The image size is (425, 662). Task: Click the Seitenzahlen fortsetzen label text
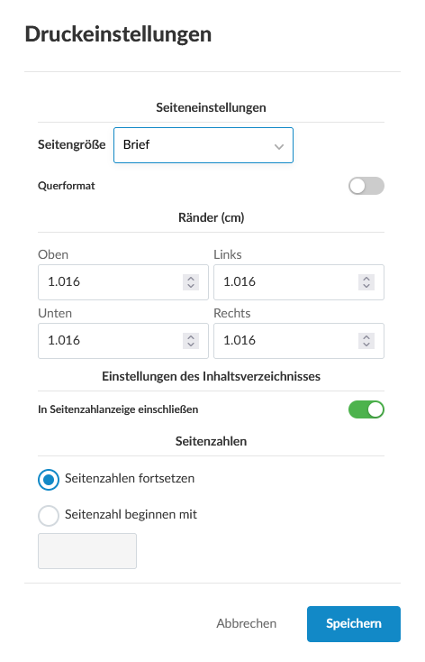pyautogui.click(x=130, y=478)
